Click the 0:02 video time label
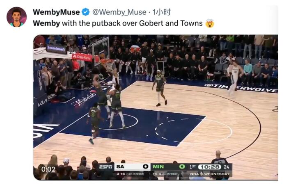 (x=48, y=169)
